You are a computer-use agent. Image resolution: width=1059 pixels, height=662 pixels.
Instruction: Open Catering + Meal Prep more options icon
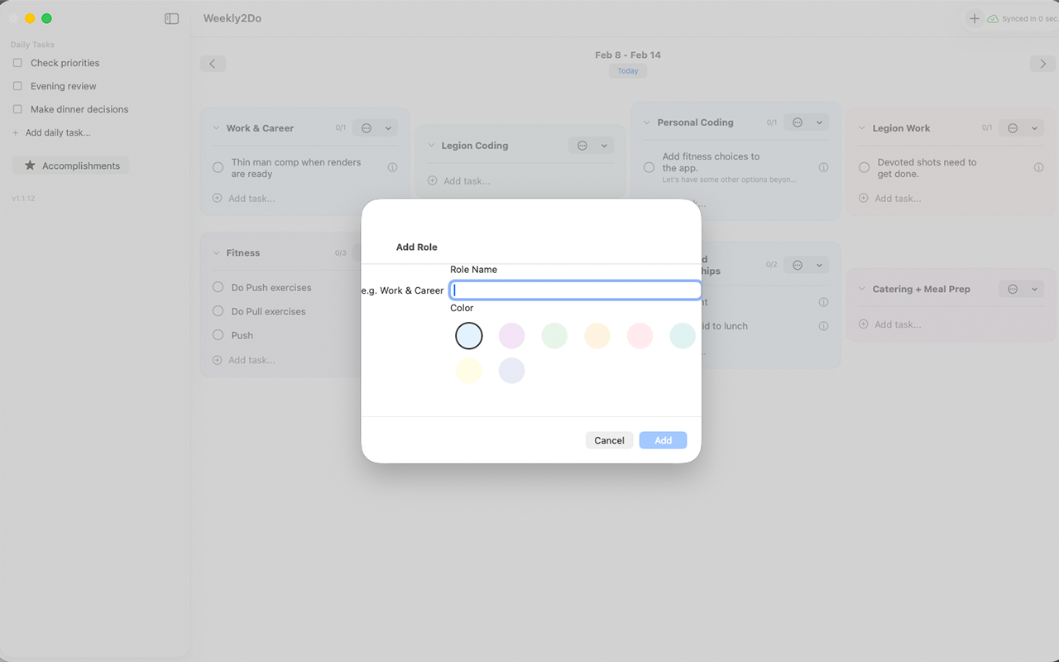tap(1013, 289)
